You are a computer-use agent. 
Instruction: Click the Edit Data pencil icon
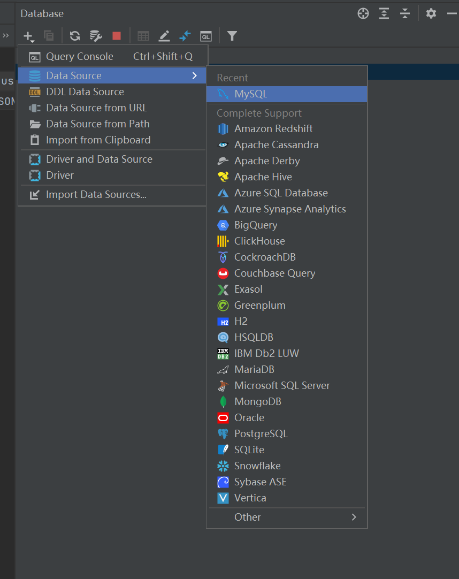[164, 36]
